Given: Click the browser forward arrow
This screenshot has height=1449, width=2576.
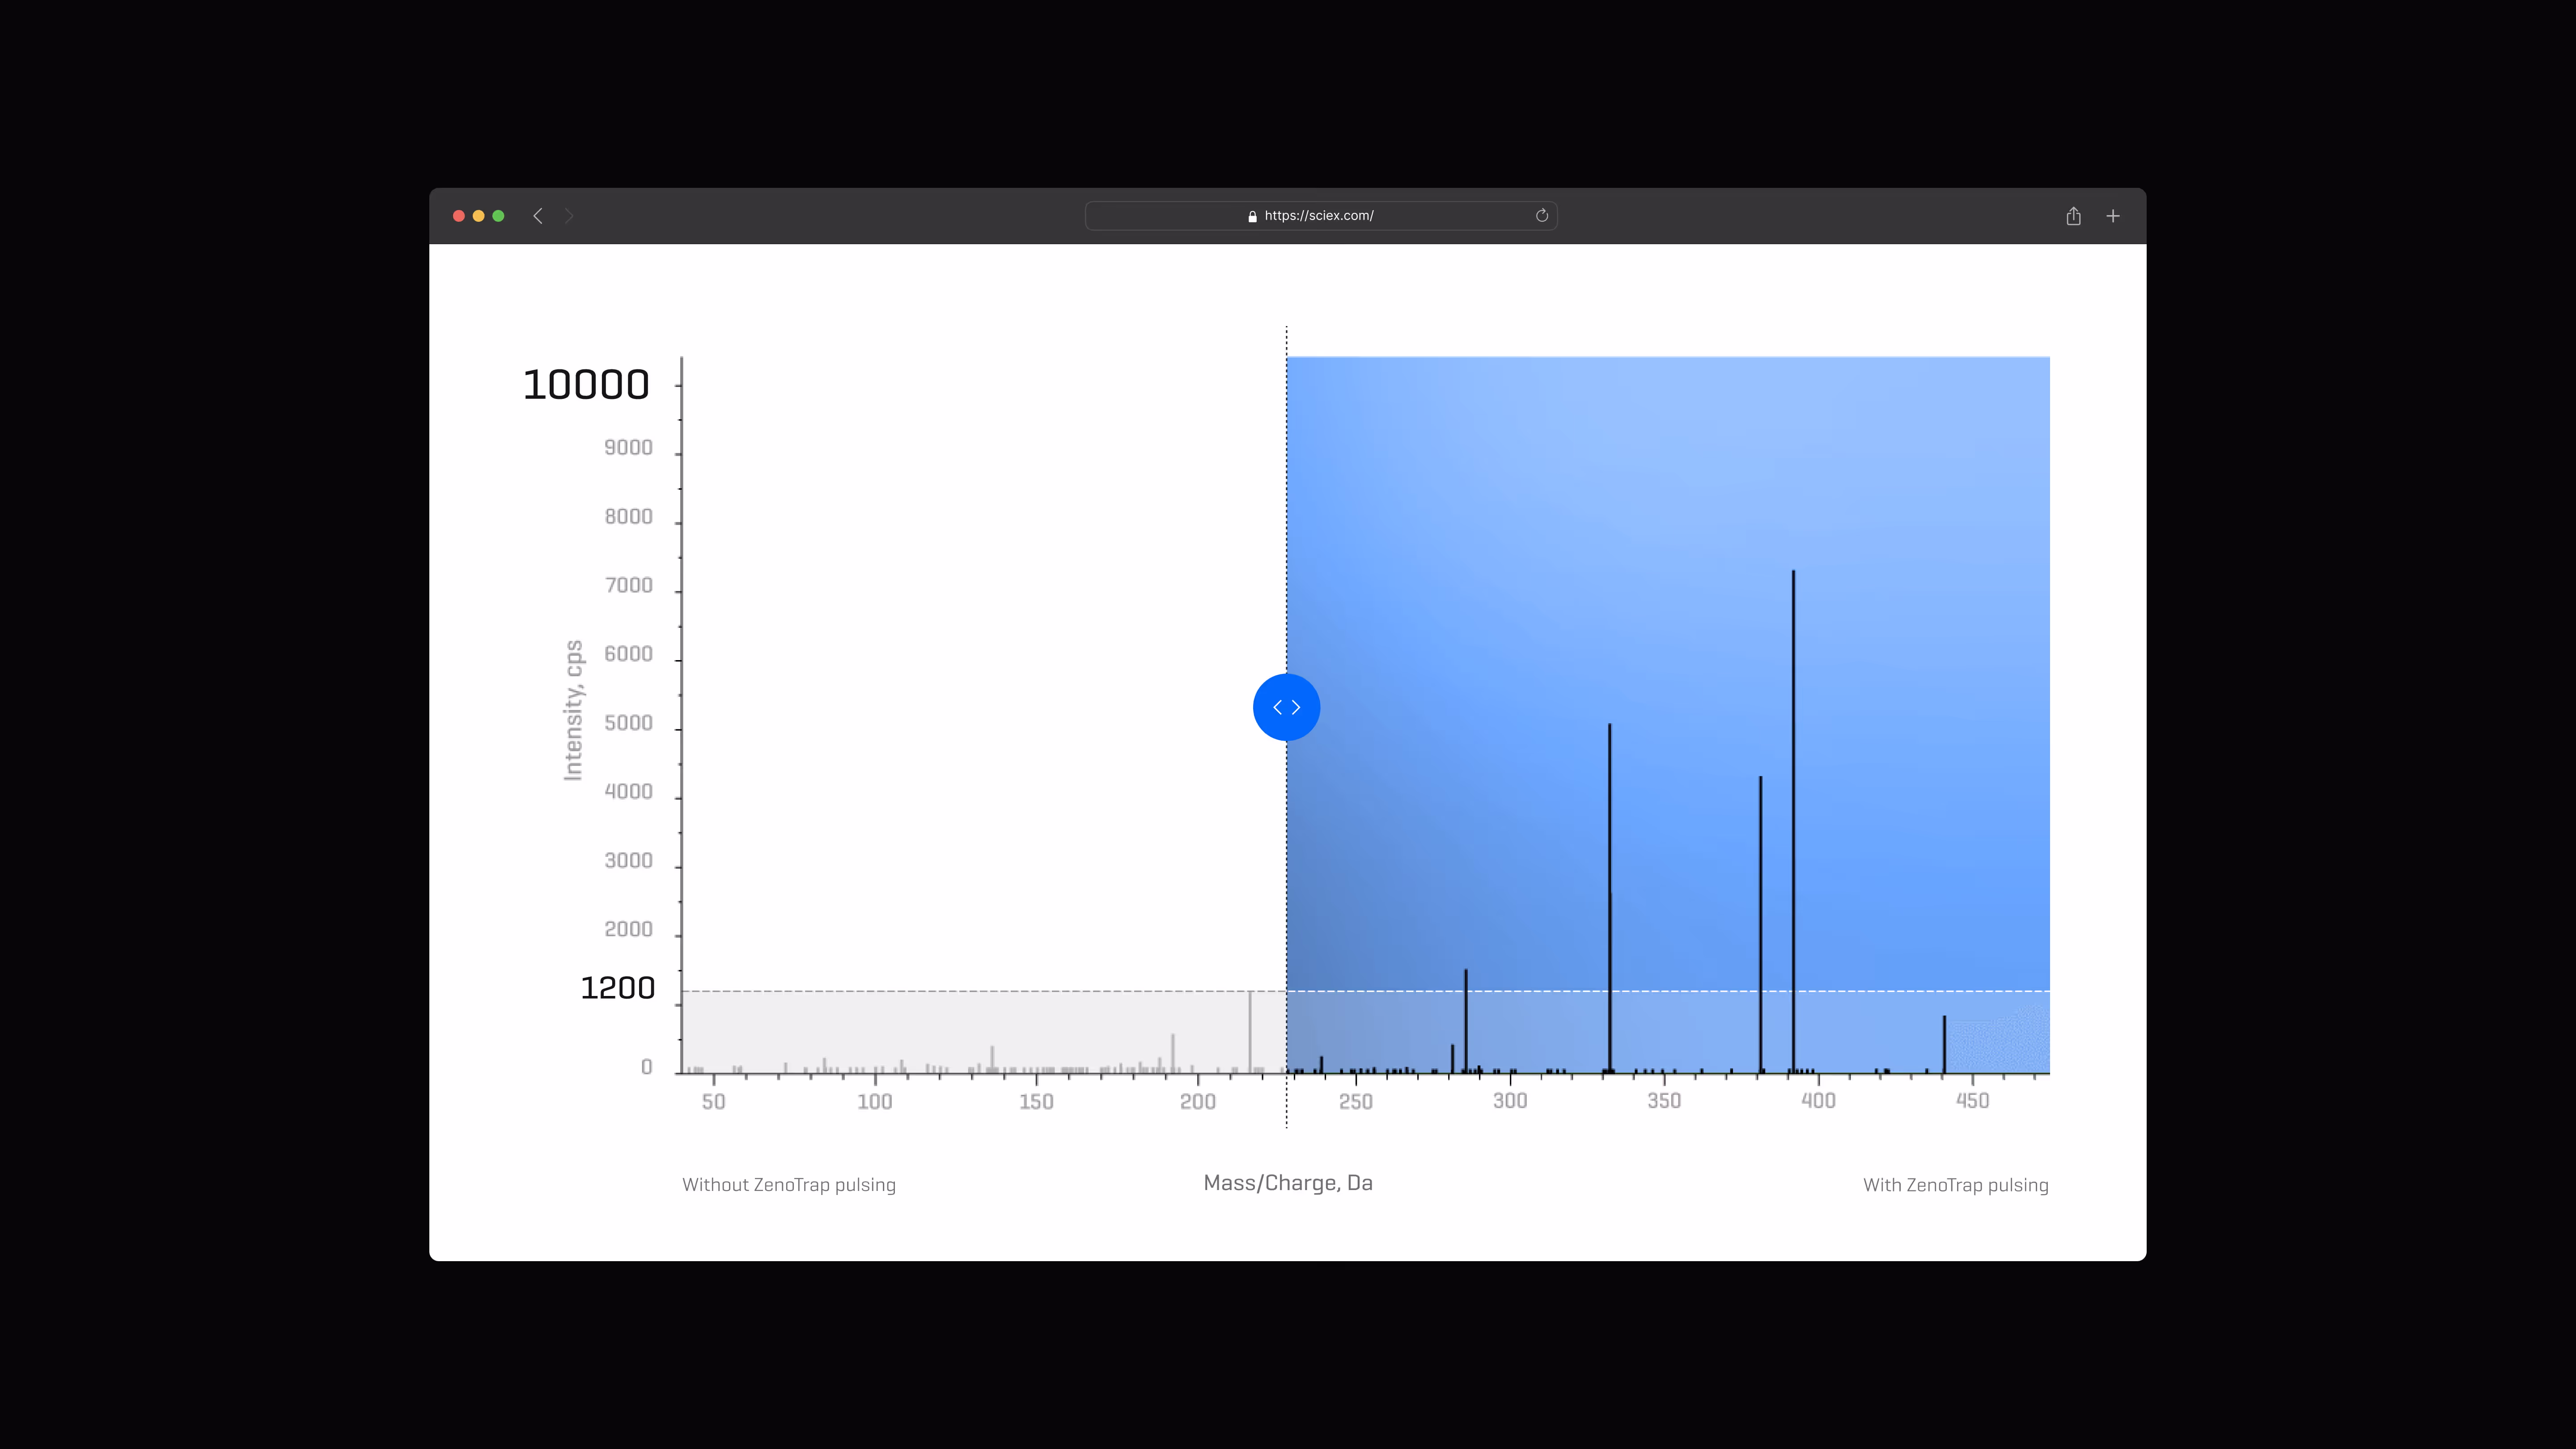Looking at the screenshot, I should click(569, 216).
